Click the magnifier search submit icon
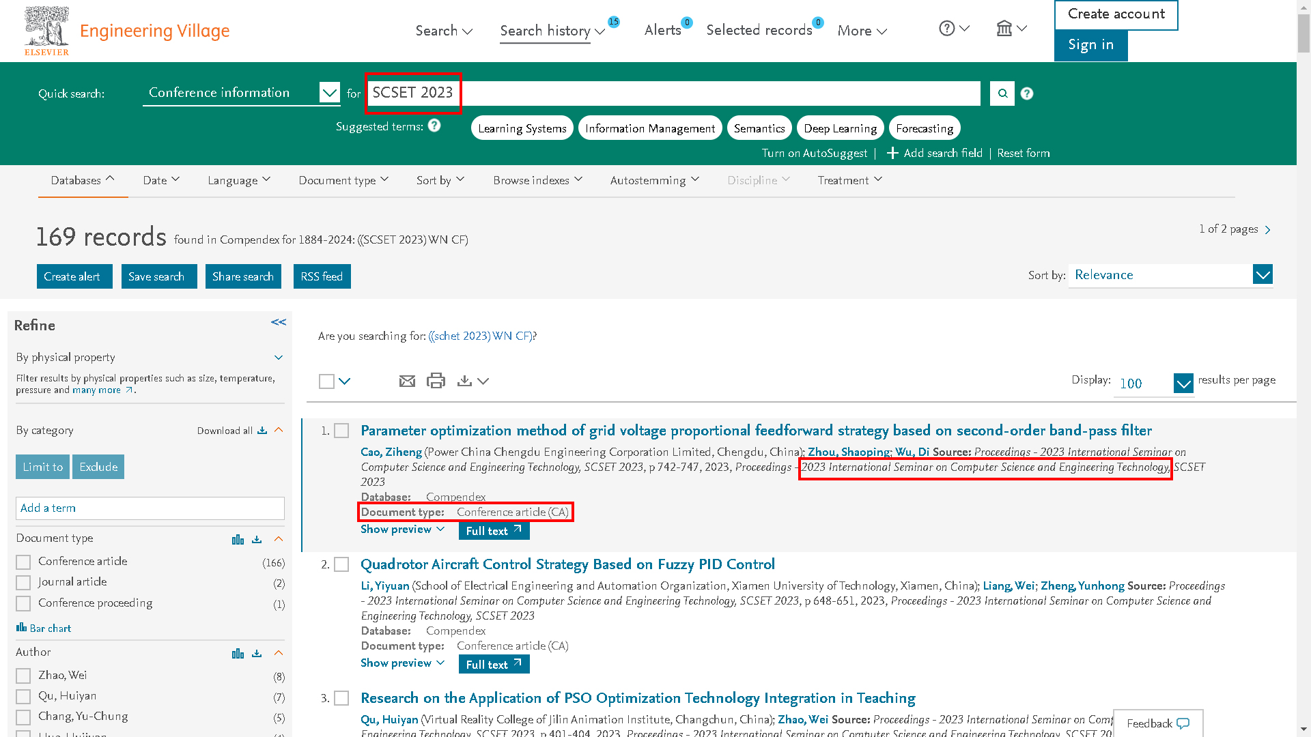 tap(1002, 93)
